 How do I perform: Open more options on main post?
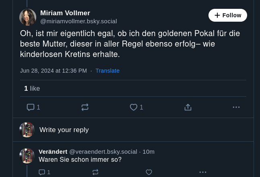[x=236, y=107]
